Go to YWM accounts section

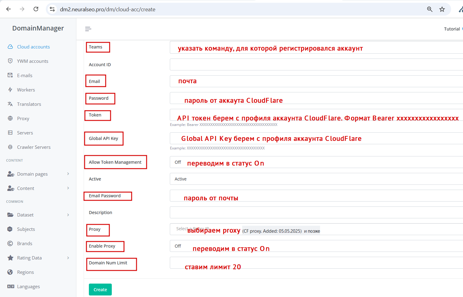click(33, 61)
